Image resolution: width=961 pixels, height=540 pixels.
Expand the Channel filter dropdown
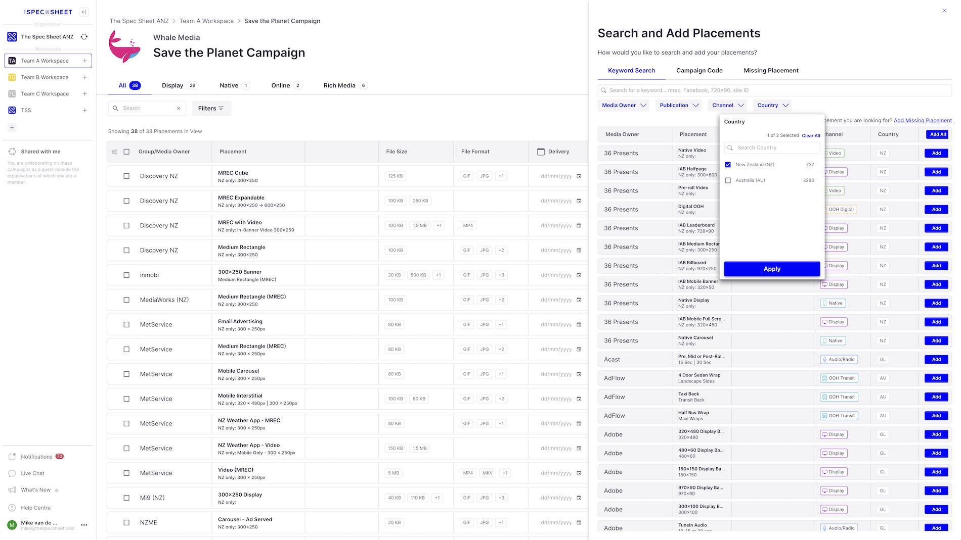pyautogui.click(x=728, y=106)
